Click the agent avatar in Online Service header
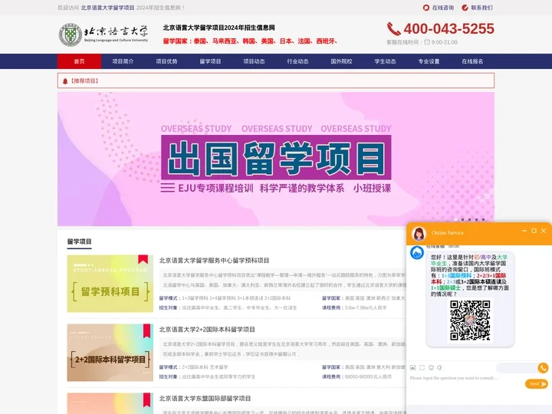Screen dimensions: 552x414 tap(419, 233)
